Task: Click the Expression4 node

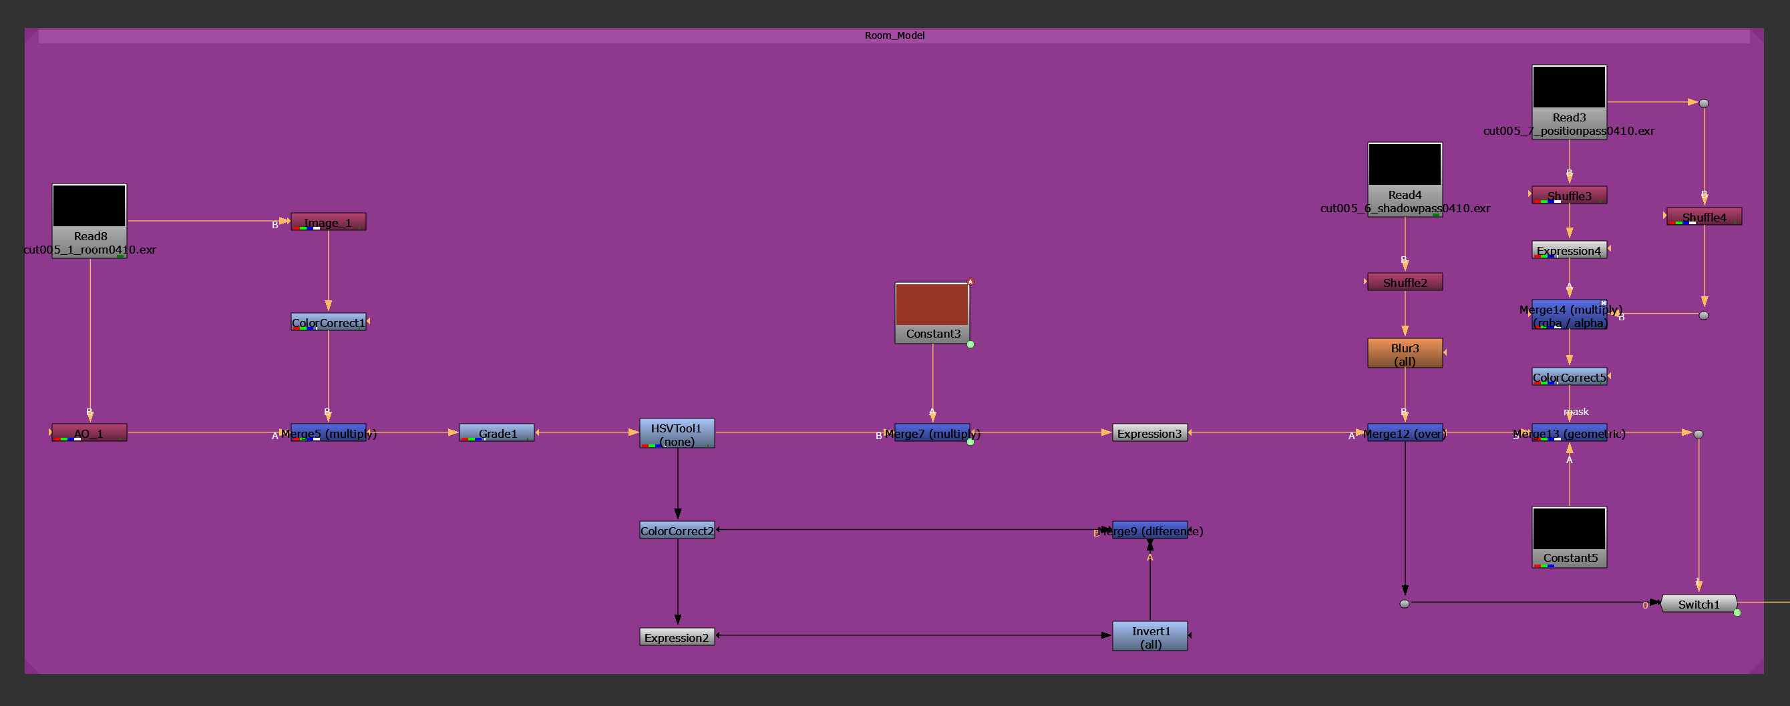Action: (1569, 250)
